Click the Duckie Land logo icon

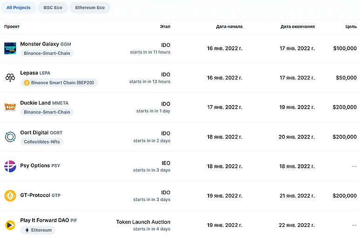[x=10, y=107]
